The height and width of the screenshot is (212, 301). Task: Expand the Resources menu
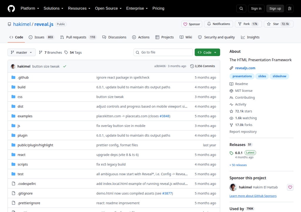(79, 9)
